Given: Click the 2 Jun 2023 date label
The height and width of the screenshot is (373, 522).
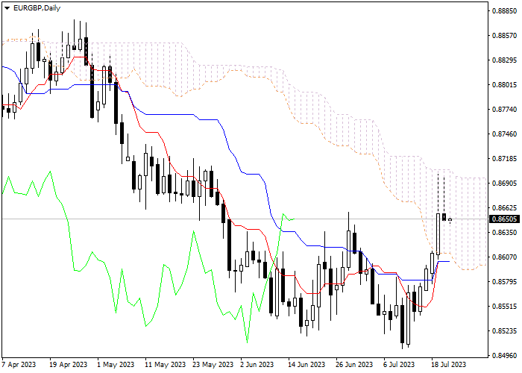Looking at the screenshot, I should pyautogui.click(x=257, y=365).
